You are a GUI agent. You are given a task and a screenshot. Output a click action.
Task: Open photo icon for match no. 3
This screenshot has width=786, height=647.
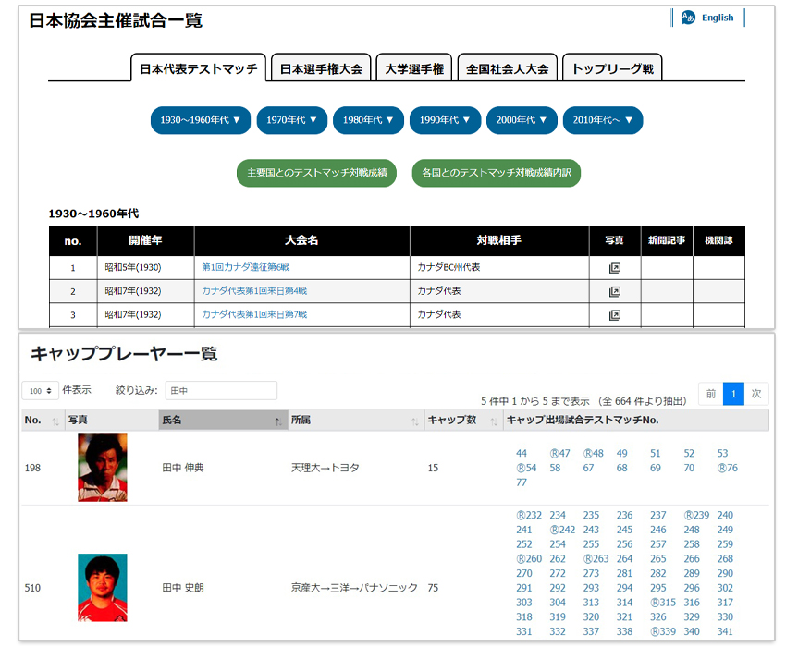(x=614, y=314)
